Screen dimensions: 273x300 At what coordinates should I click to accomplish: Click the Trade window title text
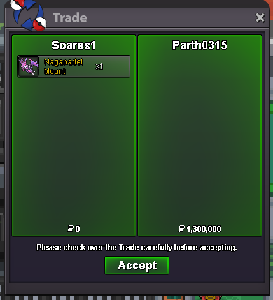click(x=70, y=18)
